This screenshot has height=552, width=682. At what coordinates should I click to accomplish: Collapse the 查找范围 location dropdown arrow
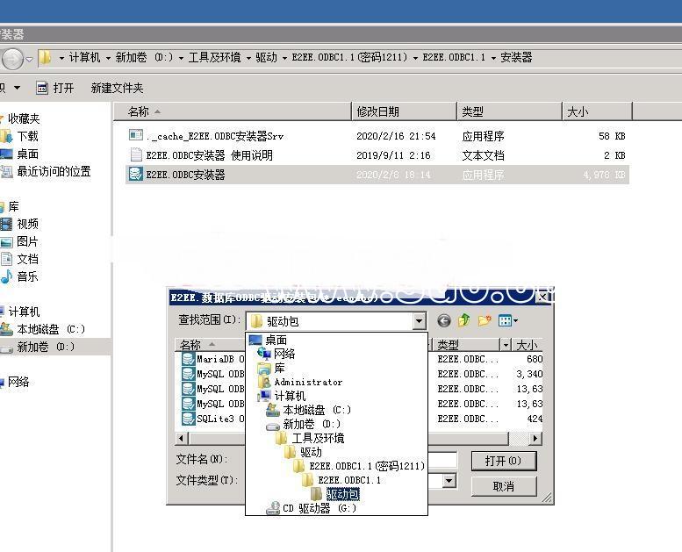click(x=419, y=321)
